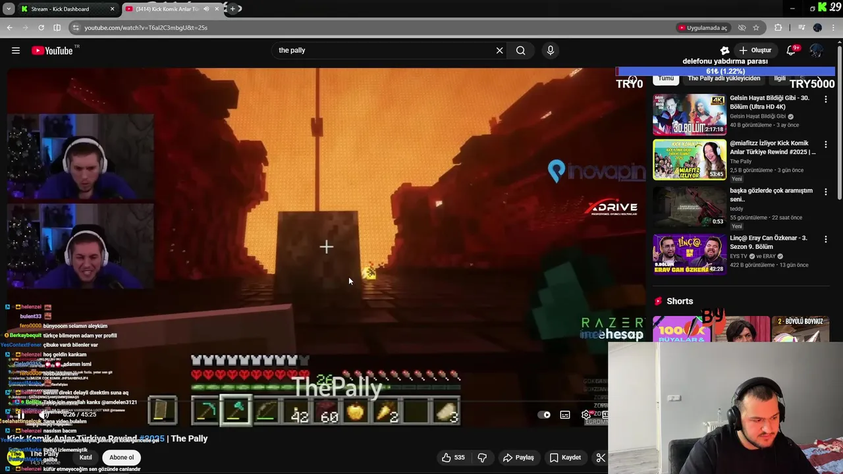This screenshot has height=474, width=843.
Task: Click the Oluştur create button
Action: coord(755,51)
